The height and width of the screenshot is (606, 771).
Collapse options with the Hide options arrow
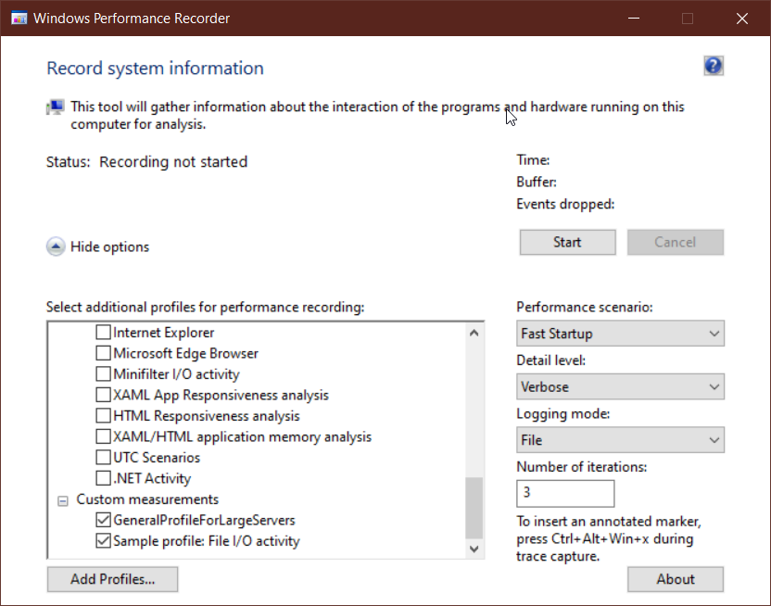[x=56, y=246]
